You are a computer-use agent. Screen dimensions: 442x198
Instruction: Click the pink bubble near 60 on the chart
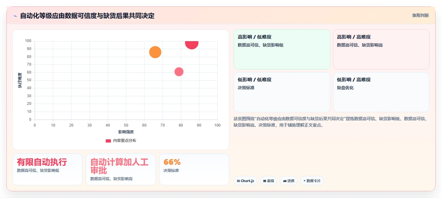pos(179,72)
